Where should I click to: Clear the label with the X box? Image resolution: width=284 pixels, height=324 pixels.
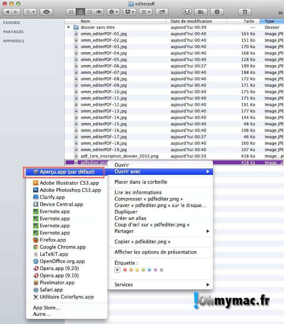click(x=117, y=270)
